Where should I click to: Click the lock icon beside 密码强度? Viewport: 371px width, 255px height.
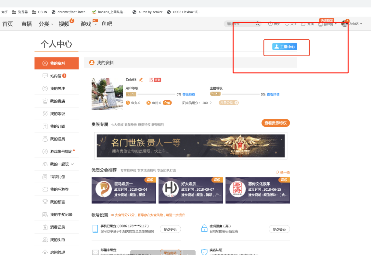point(204,228)
